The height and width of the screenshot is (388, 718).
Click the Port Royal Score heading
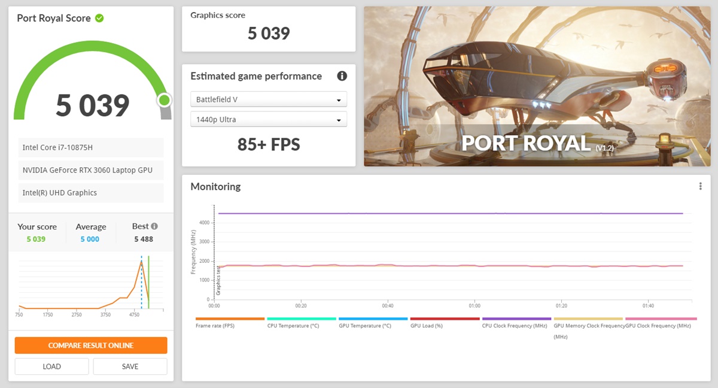(54, 18)
